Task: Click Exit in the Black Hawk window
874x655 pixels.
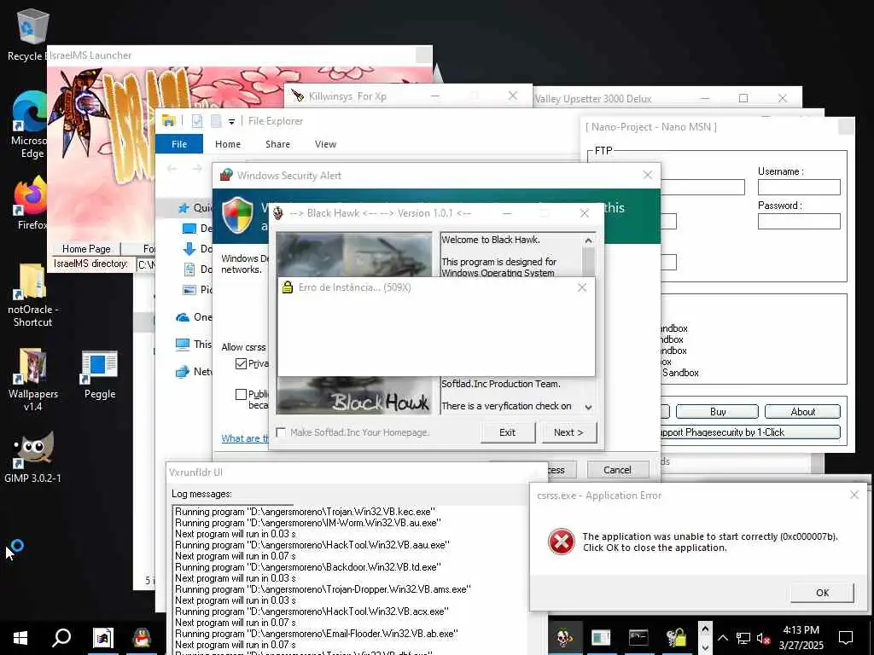Action: coord(507,432)
